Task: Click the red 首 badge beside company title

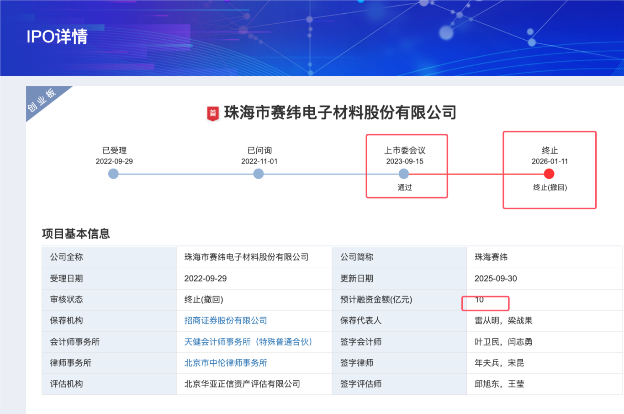Action: [x=213, y=113]
